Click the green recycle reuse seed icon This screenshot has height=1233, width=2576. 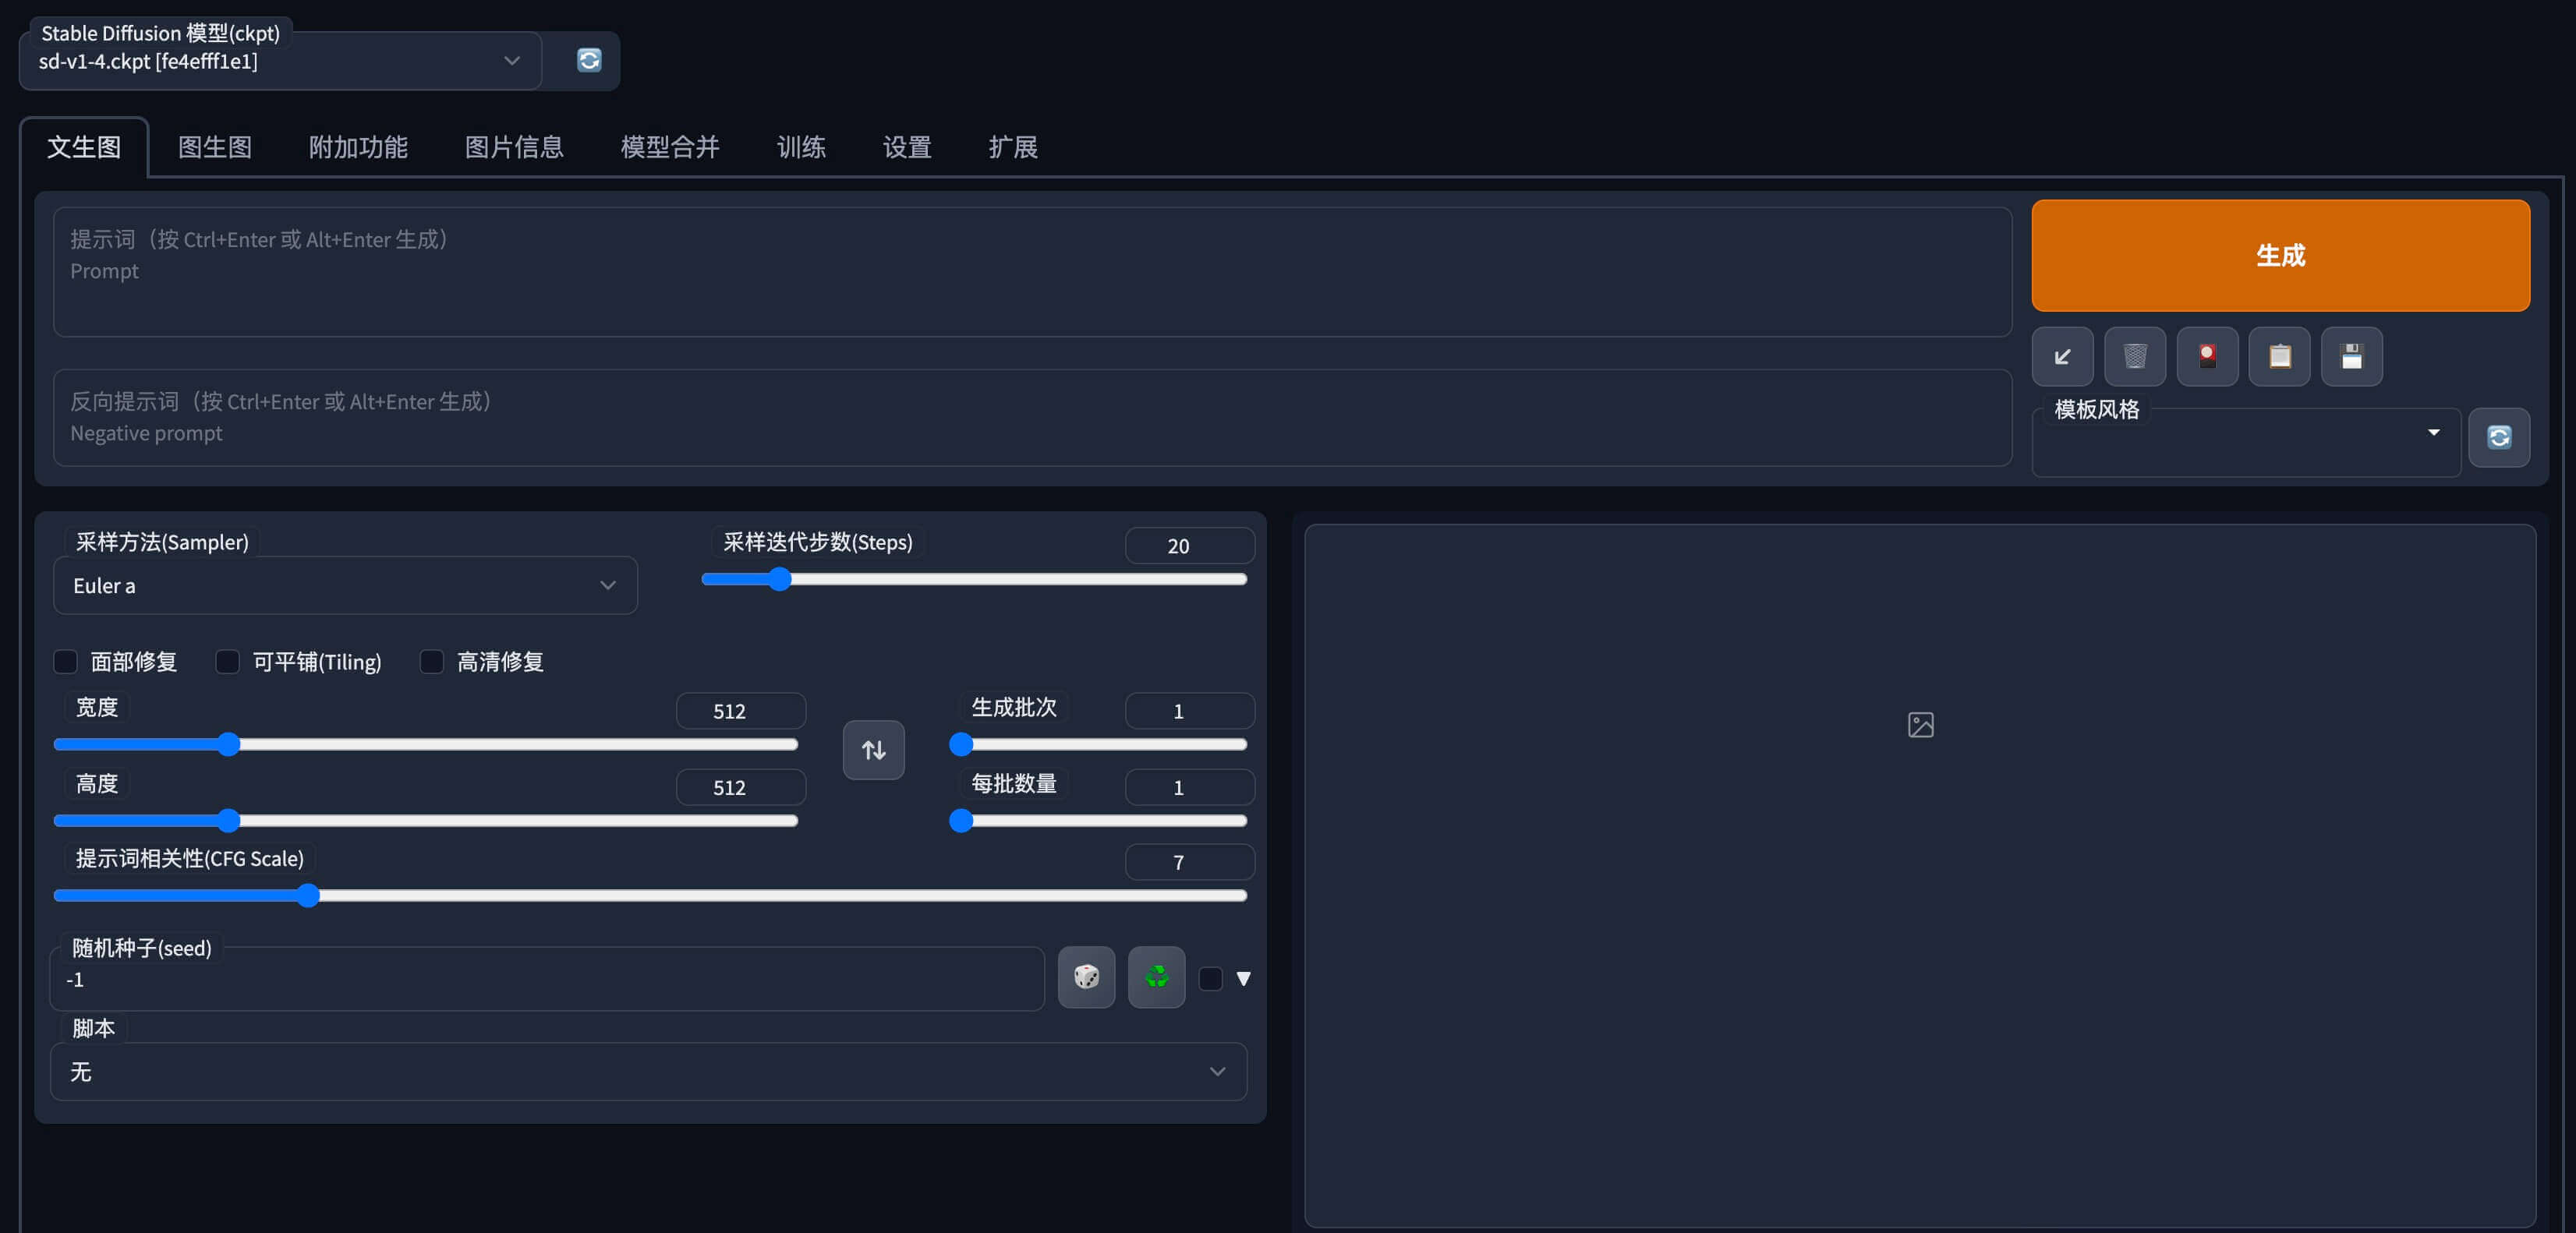coord(1156,977)
